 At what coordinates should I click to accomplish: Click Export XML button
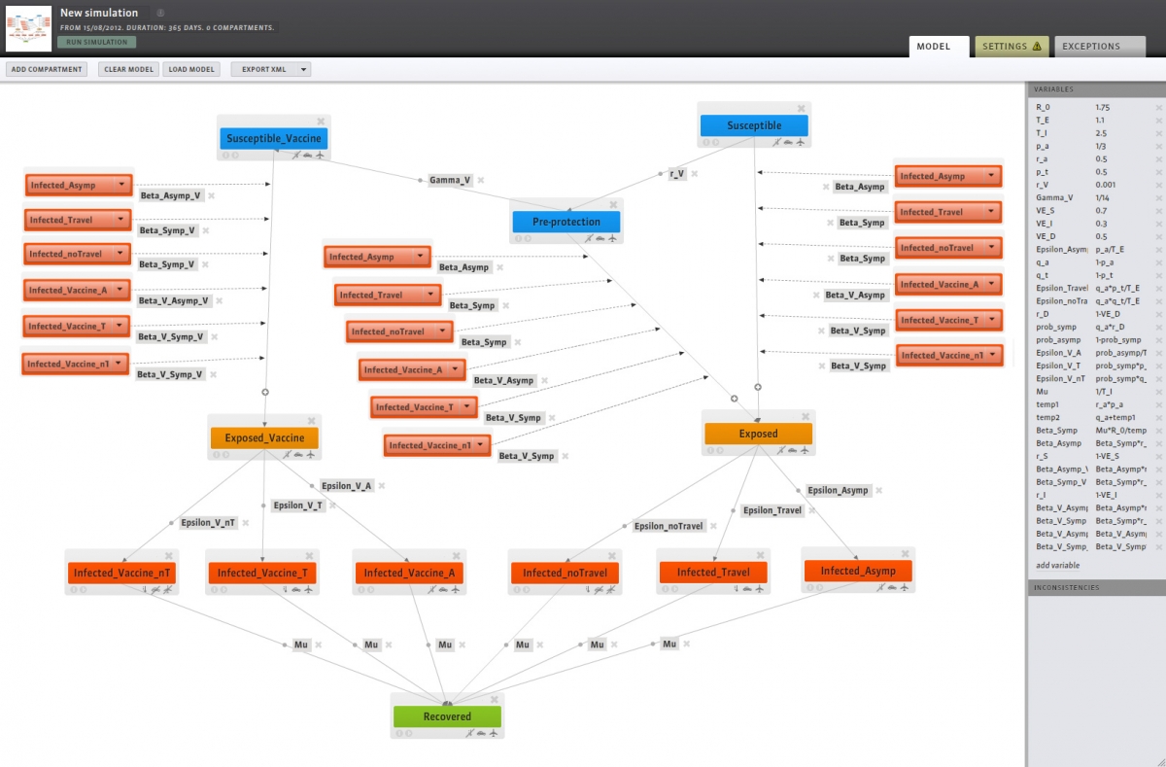[271, 70]
